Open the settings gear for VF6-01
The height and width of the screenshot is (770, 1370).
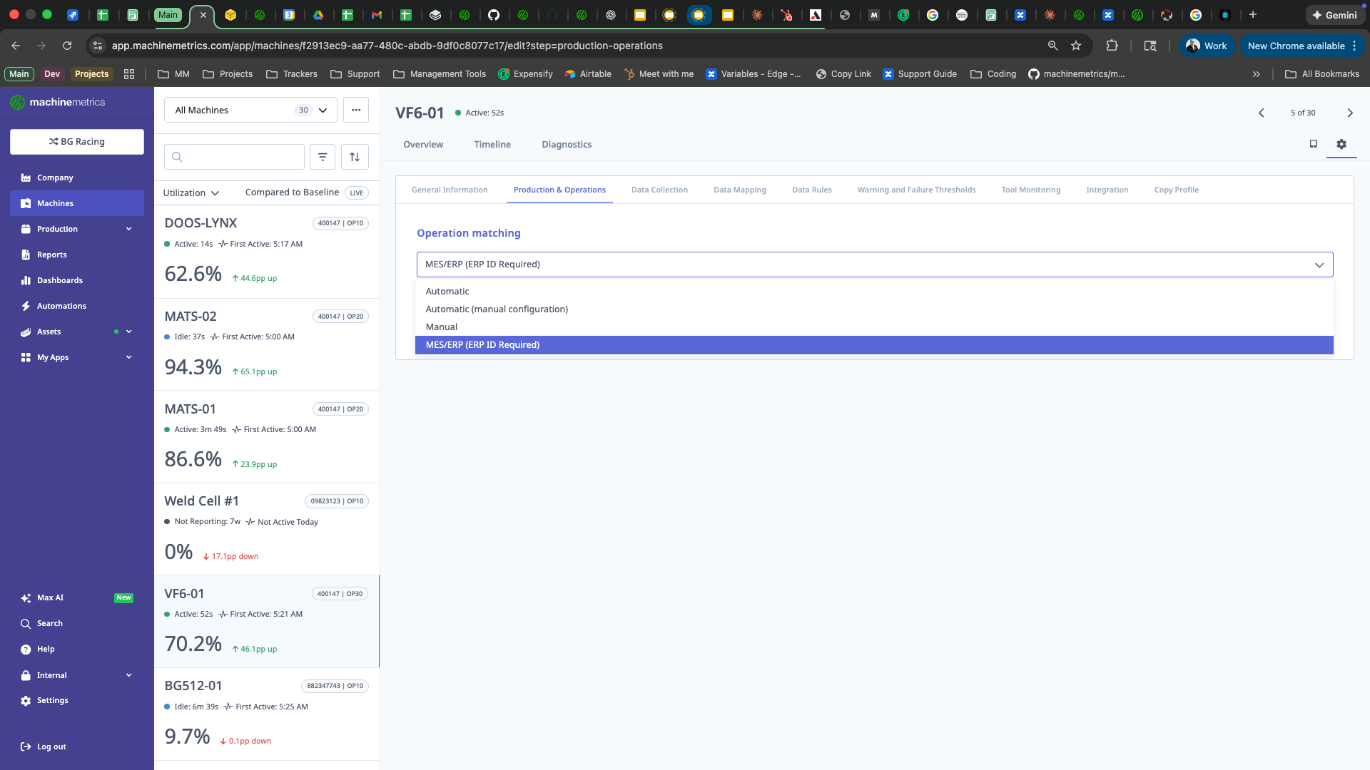click(x=1341, y=144)
